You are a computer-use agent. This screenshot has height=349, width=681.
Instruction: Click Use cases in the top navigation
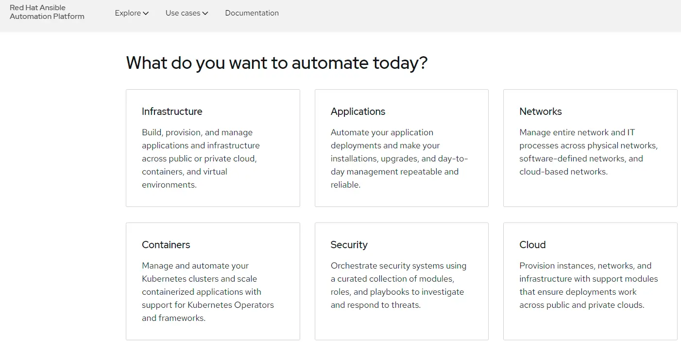(x=183, y=13)
